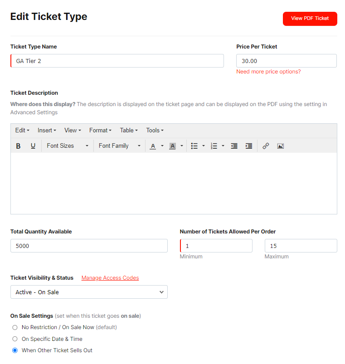Click the Total Quantity Available field
This screenshot has width=345, height=364.
[x=89, y=246]
